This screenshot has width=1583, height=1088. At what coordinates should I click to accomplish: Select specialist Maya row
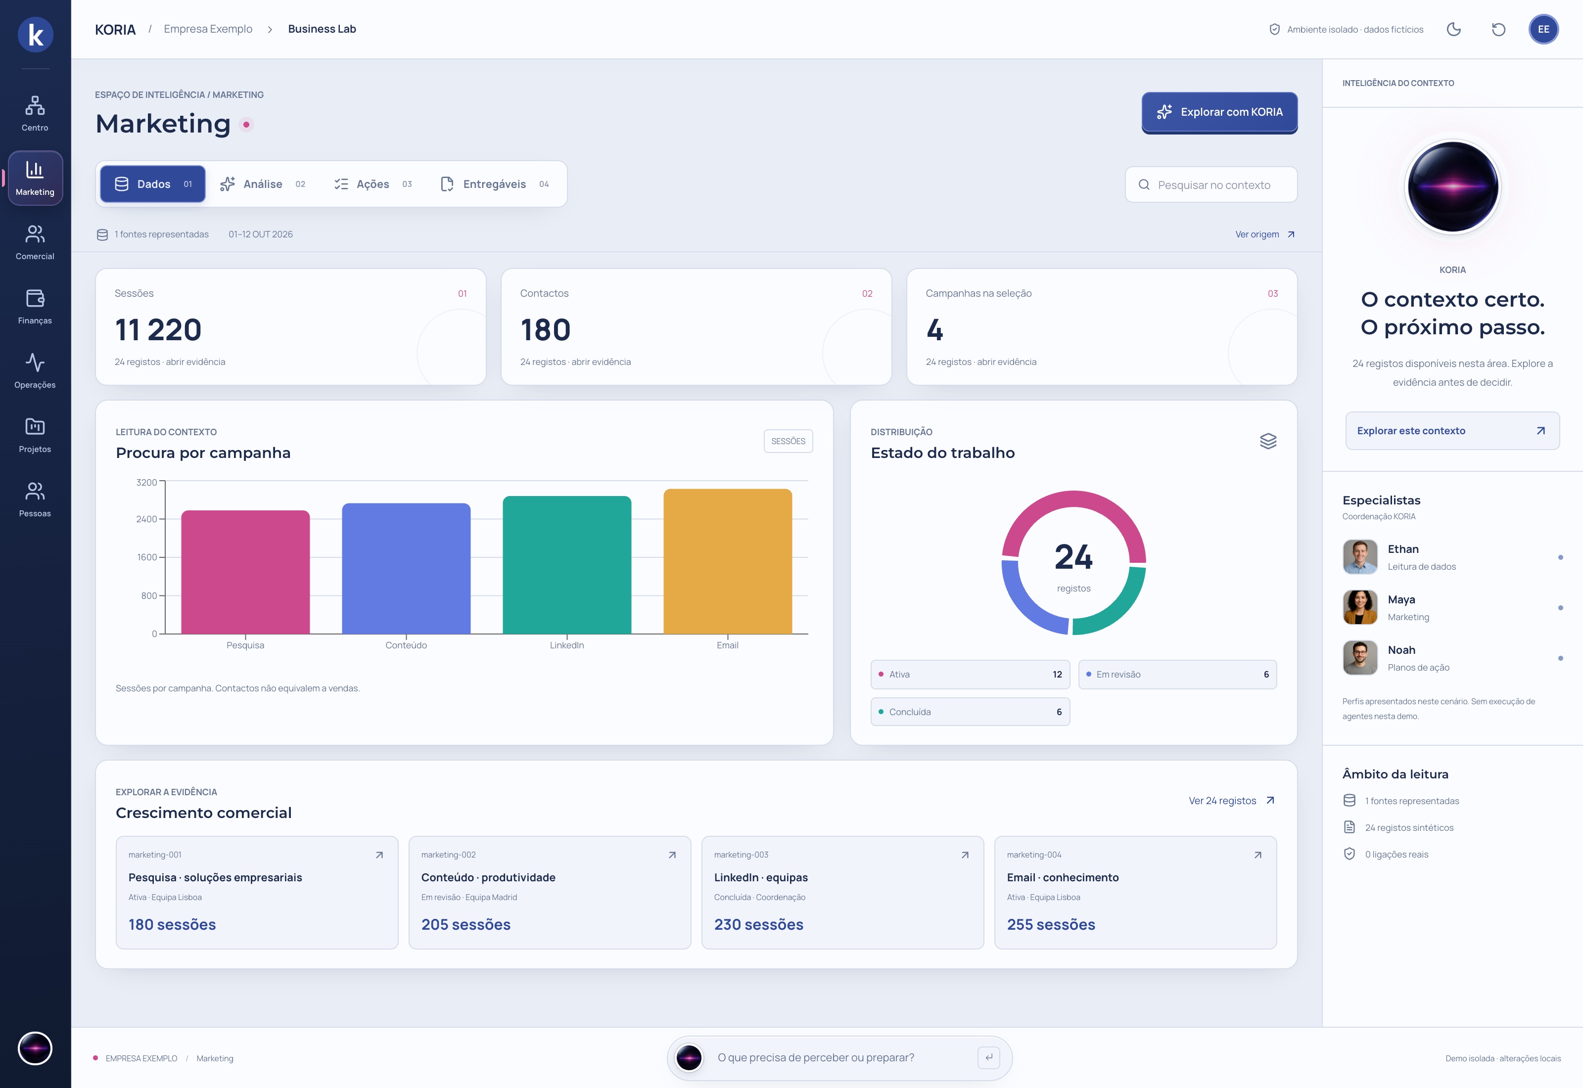tap(1452, 607)
